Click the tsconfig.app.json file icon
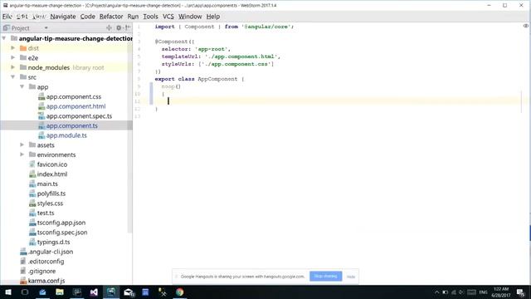531x299 pixels. click(32, 223)
